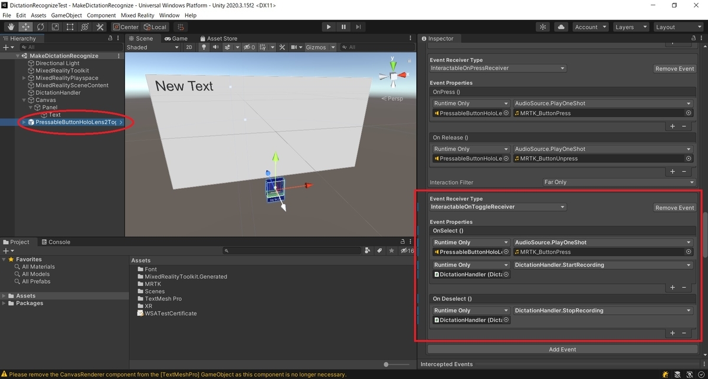Toggle hidden objects visibility in Scene
Image resolution: width=708 pixels, height=379 pixels.
pyautogui.click(x=249, y=47)
